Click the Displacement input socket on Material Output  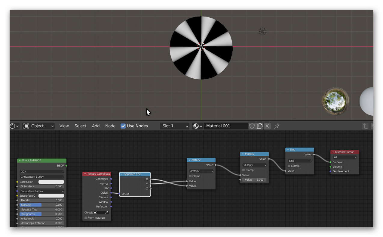330,171
